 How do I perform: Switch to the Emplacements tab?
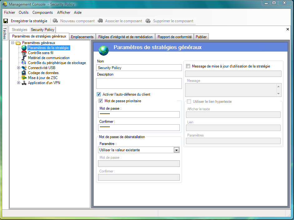pyautogui.click(x=82, y=37)
